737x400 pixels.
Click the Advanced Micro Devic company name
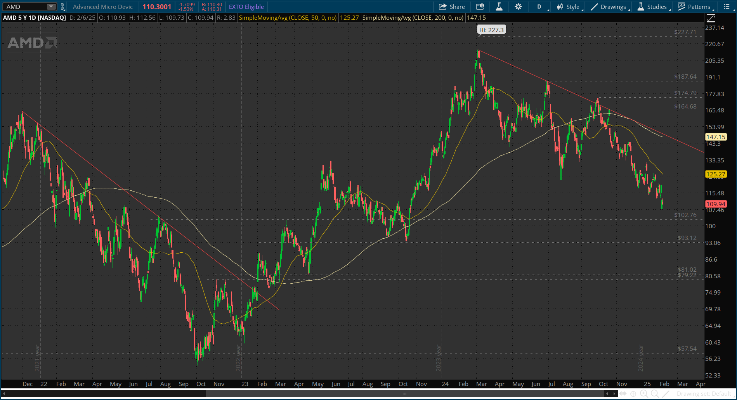[103, 7]
